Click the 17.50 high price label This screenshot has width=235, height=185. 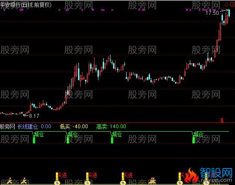pos(212,13)
